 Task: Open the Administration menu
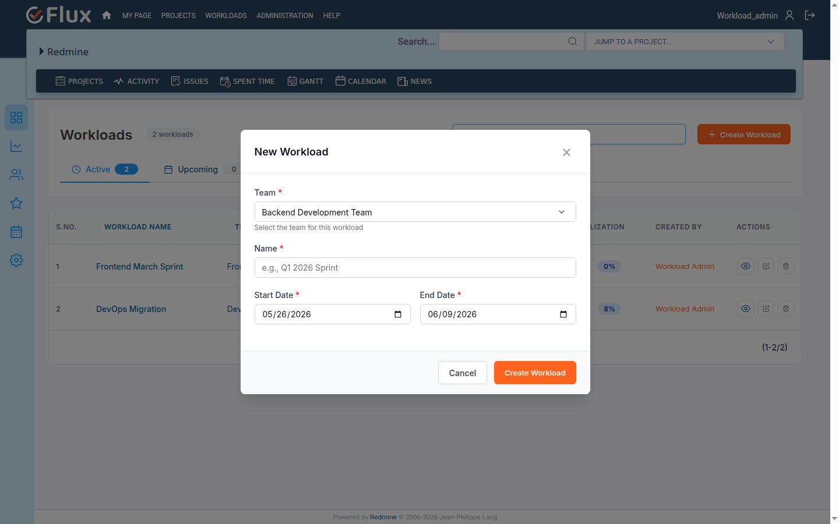[285, 16]
